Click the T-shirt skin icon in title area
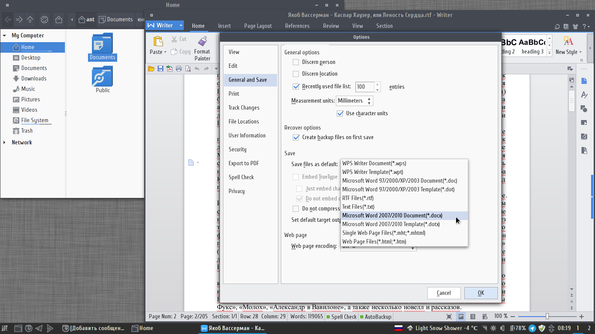Image resolution: width=595 pixels, height=334 pixels. coord(575,26)
